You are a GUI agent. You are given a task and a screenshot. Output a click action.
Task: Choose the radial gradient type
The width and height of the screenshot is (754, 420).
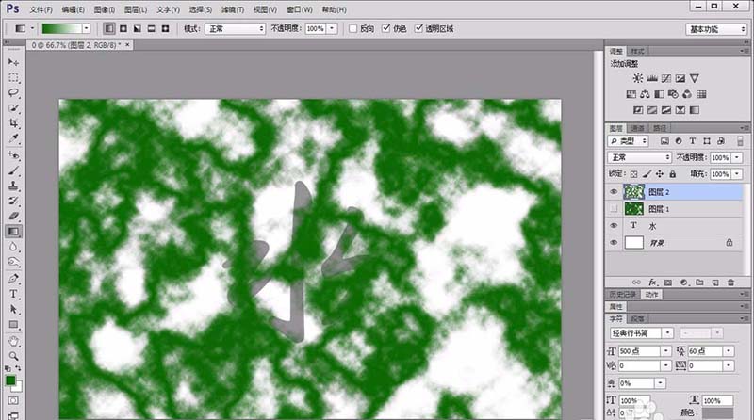[x=123, y=29]
